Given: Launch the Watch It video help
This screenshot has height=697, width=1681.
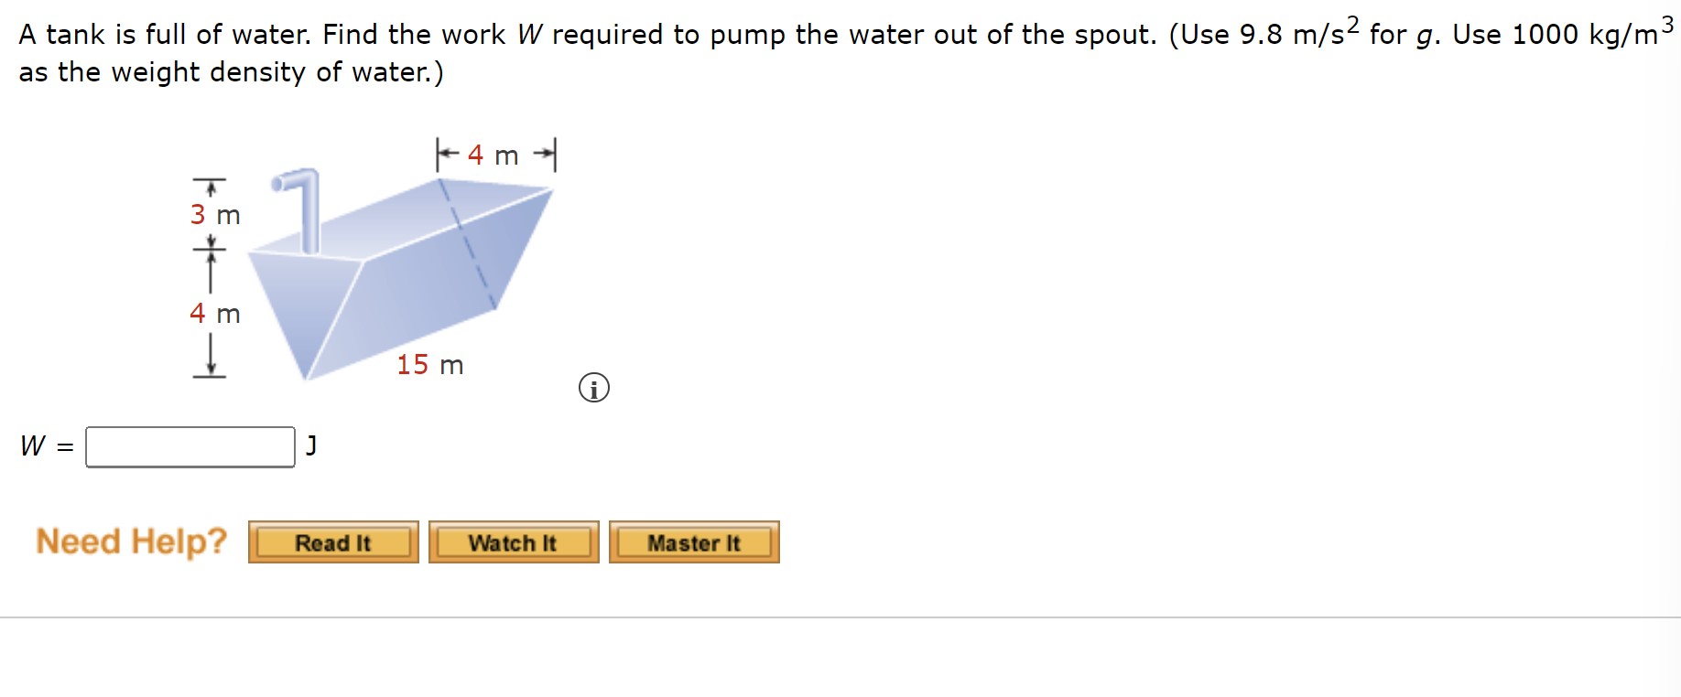Looking at the screenshot, I should 513,542.
